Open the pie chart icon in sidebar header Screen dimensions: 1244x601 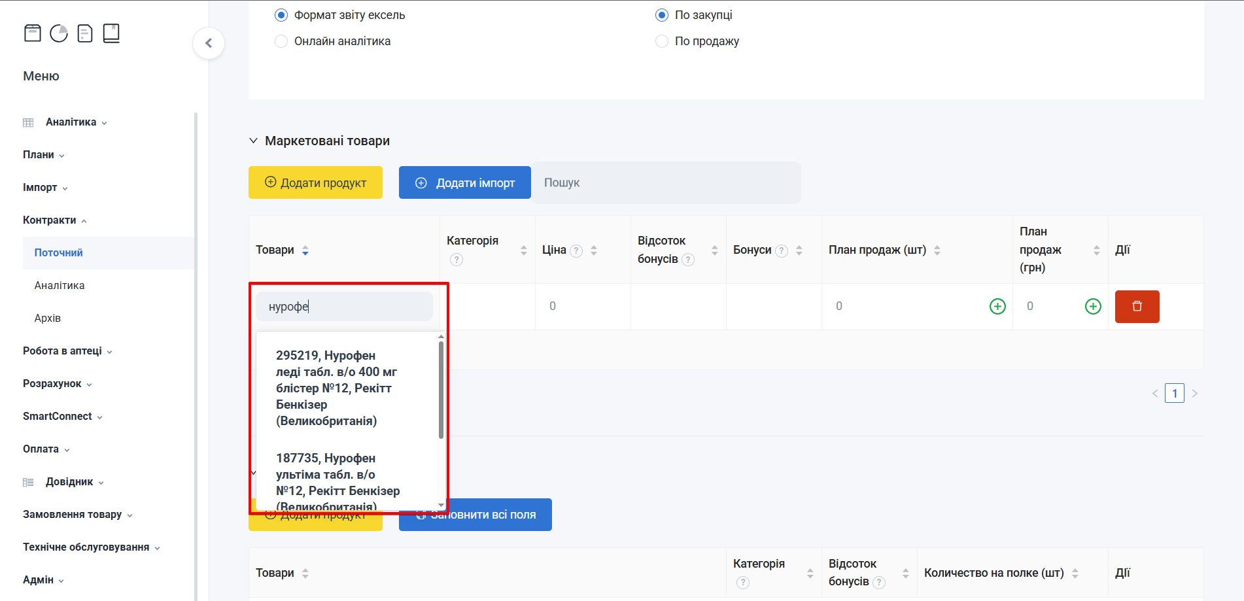tap(59, 33)
